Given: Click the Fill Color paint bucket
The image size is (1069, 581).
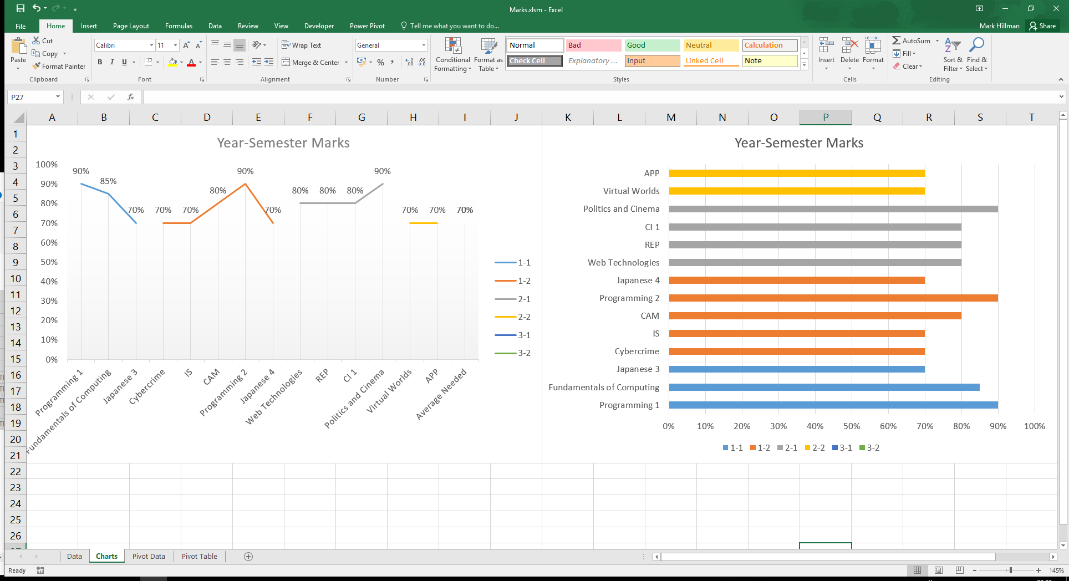Looking at the screenshot, I should (172, 62).
